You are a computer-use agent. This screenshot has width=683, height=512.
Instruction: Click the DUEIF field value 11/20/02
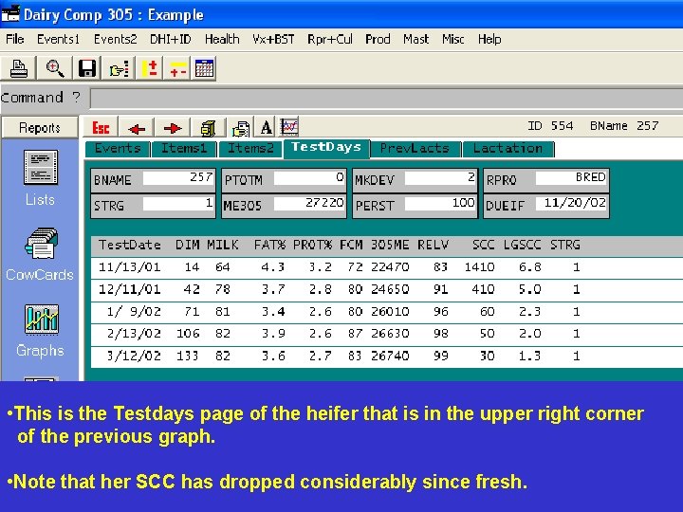point(571,203)
